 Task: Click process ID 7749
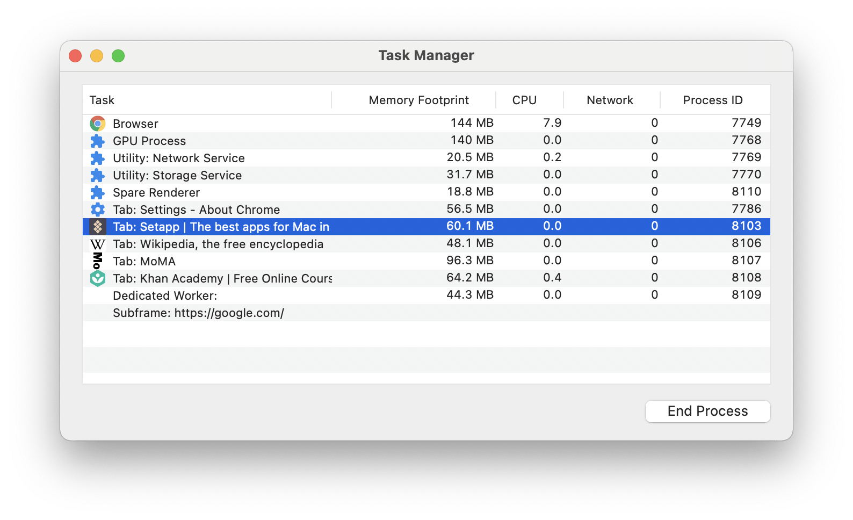(x=747, y=122)
